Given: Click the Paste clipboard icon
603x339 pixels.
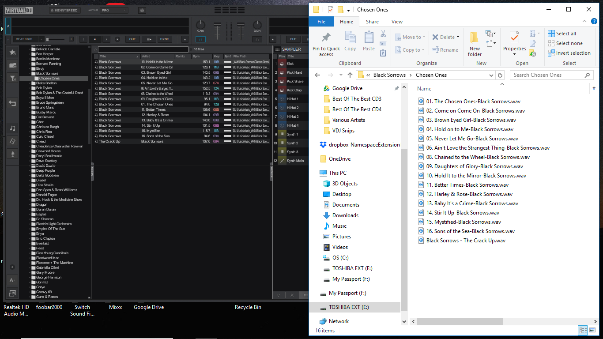Looking at the screenshot, I should point(369,38).
